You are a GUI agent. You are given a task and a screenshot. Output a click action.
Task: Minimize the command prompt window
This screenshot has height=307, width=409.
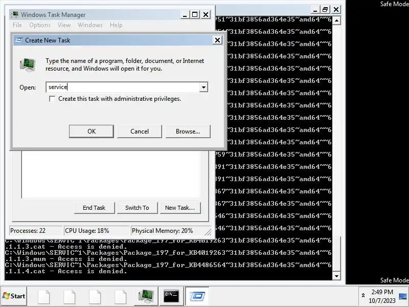pyautogui.click(x=315, y=10)
